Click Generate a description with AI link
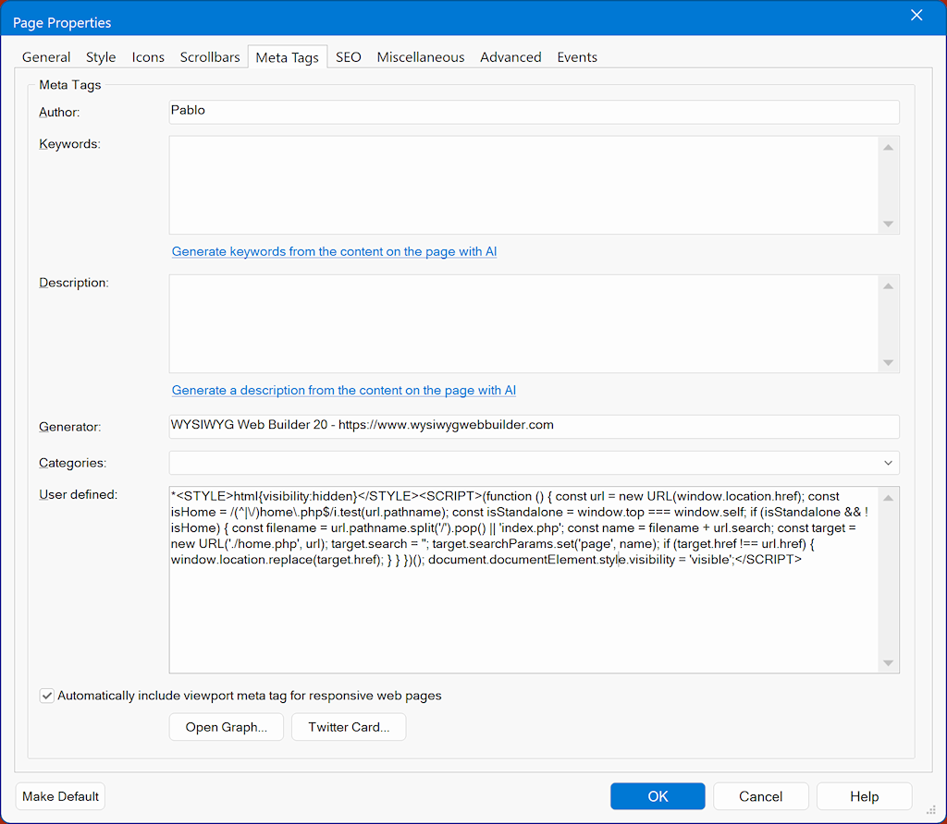 coord(343,390)
